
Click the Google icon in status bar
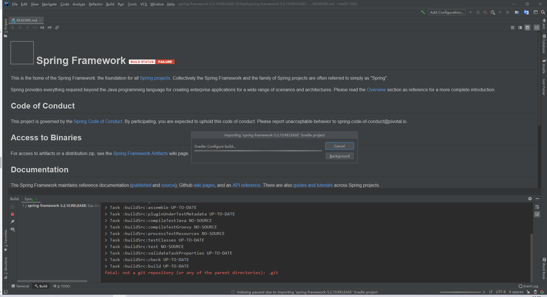[x=542, y=292]
